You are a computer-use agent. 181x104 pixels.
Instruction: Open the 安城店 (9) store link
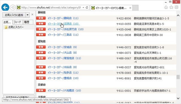62,47
